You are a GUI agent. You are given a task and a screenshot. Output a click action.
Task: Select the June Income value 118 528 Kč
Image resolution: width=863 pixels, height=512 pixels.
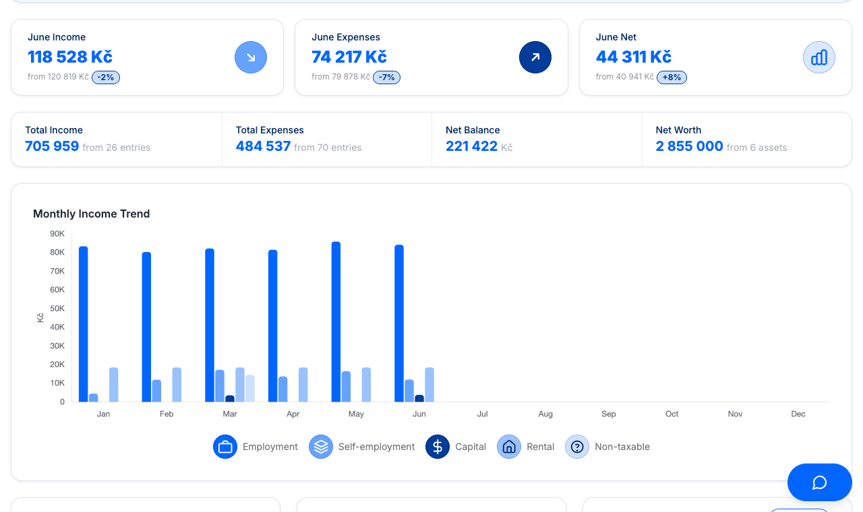pyautogui.click(x=70, y=57)
